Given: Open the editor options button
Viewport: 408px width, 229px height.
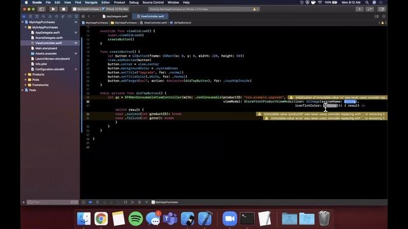Looking at the screenshot, I should click(377, 17).
